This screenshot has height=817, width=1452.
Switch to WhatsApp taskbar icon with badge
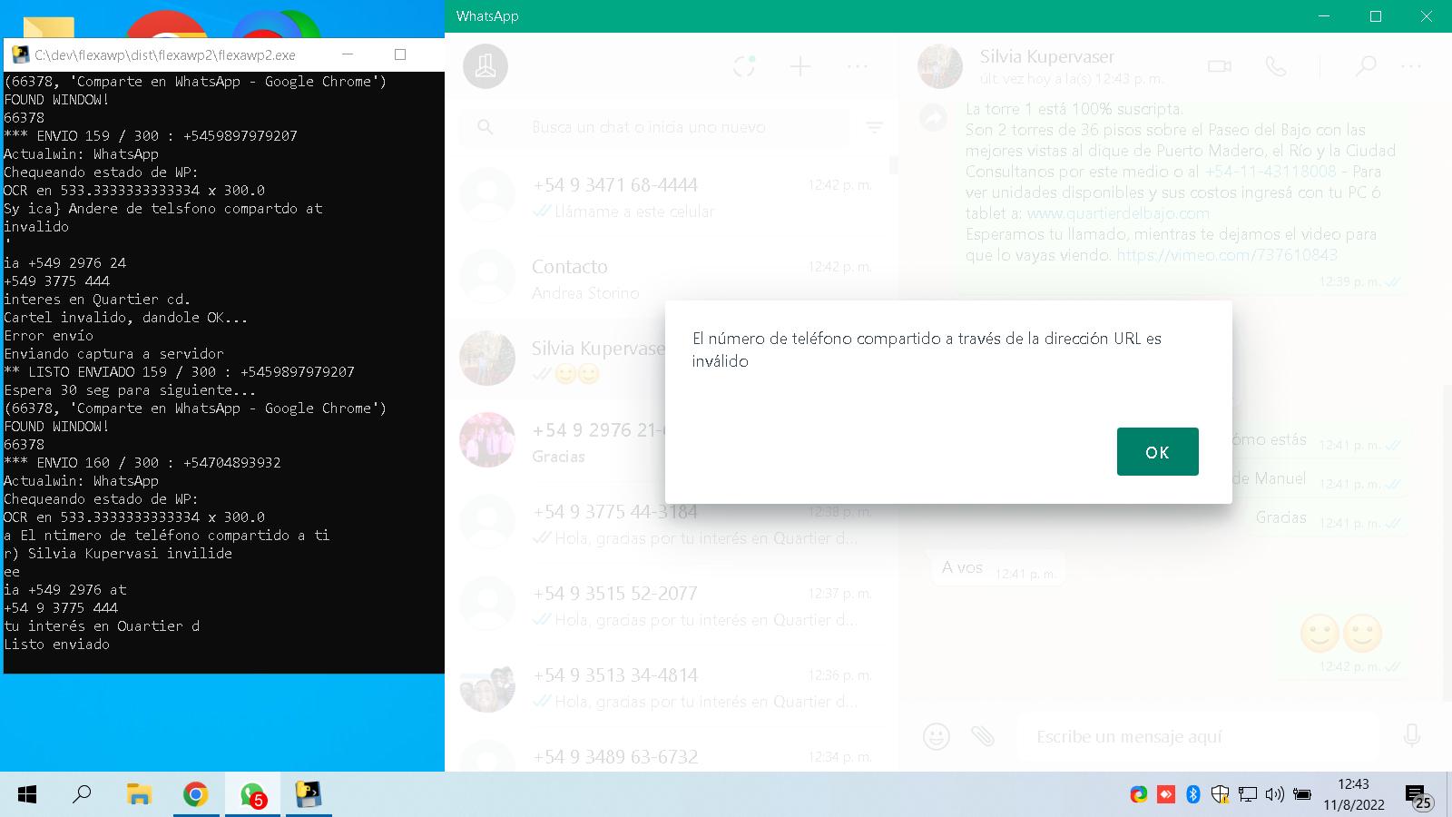252,795
